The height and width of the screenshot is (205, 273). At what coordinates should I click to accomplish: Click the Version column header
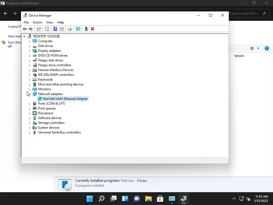239,56
